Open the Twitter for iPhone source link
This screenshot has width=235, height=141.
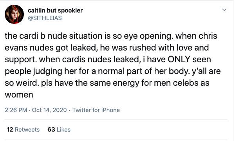coord(96,110)
